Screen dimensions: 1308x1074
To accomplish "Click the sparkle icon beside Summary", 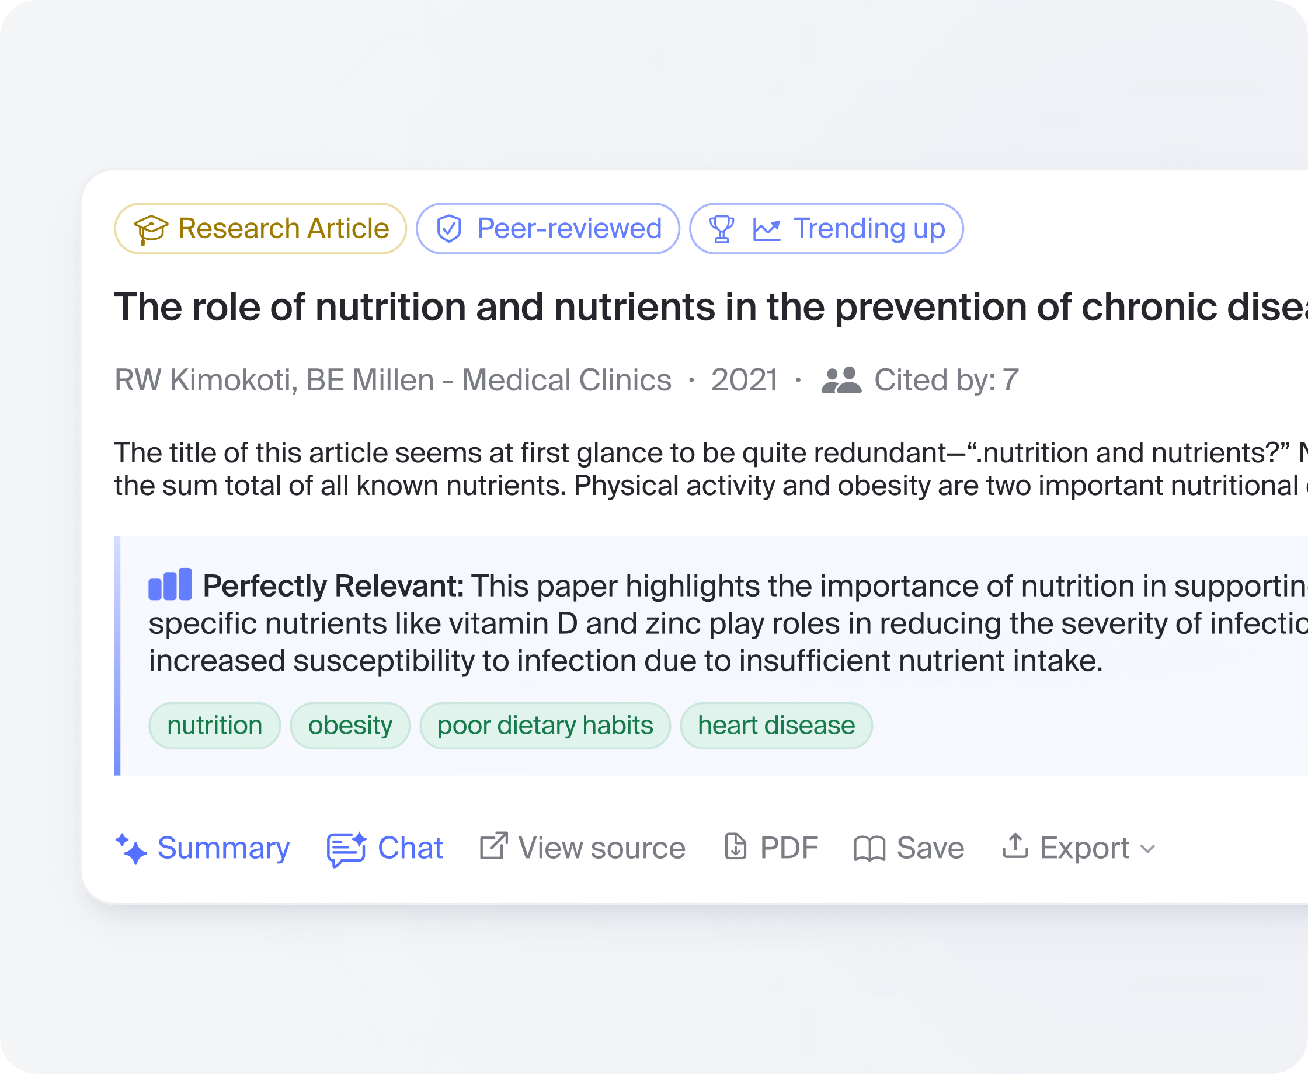I will (x=131, y=848).
